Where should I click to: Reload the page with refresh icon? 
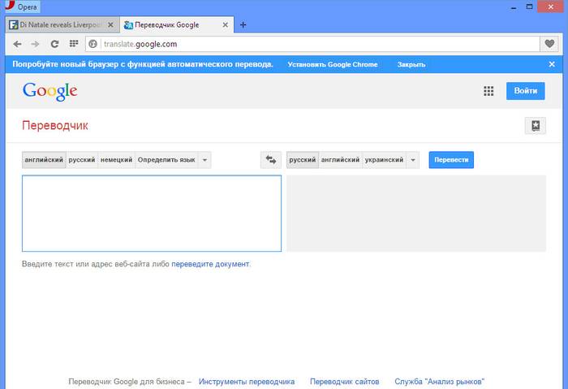pyautogui.click(x=54, y=44)
